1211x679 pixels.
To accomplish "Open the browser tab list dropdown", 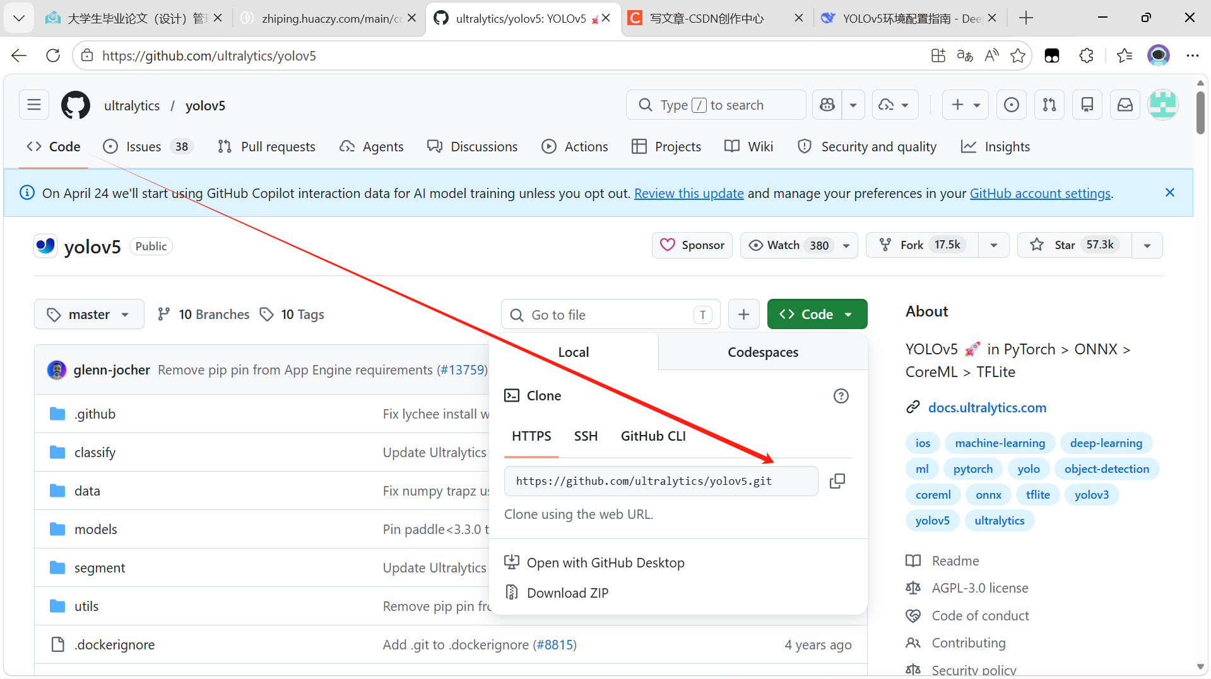I will click(x=19, y=18).
